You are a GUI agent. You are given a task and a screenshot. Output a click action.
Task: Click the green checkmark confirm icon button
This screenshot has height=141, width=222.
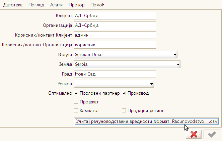tap(211, 134)
